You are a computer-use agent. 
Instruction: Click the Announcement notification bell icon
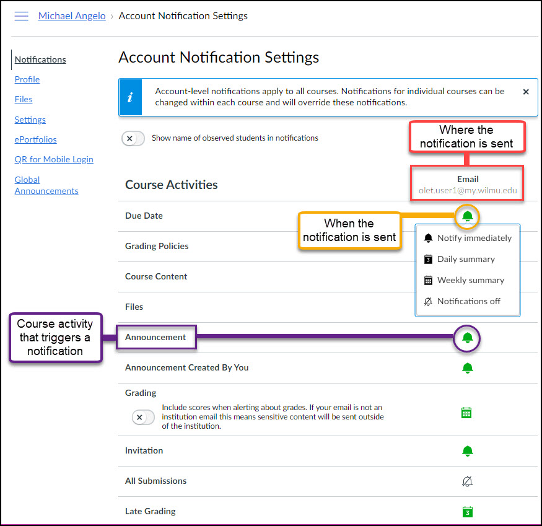coord(466,338)
